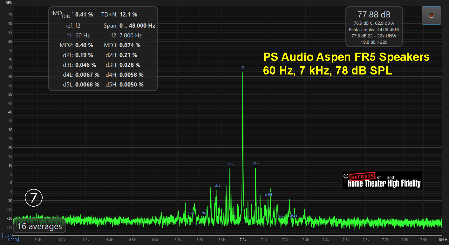Select the 6.000k start frequency field
The height and width of the screenshot is (245, 449).
click(x=13, y=240)
